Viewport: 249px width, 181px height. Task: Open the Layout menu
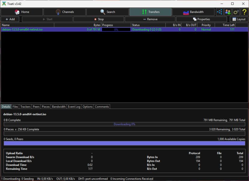[239, 19]
